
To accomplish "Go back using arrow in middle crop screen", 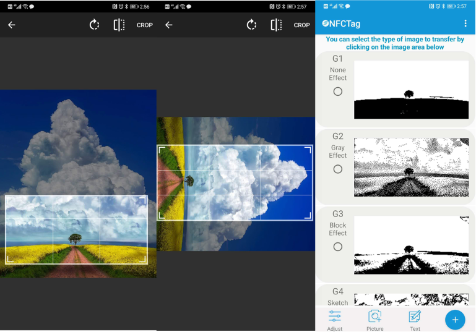I will (169, 25).
